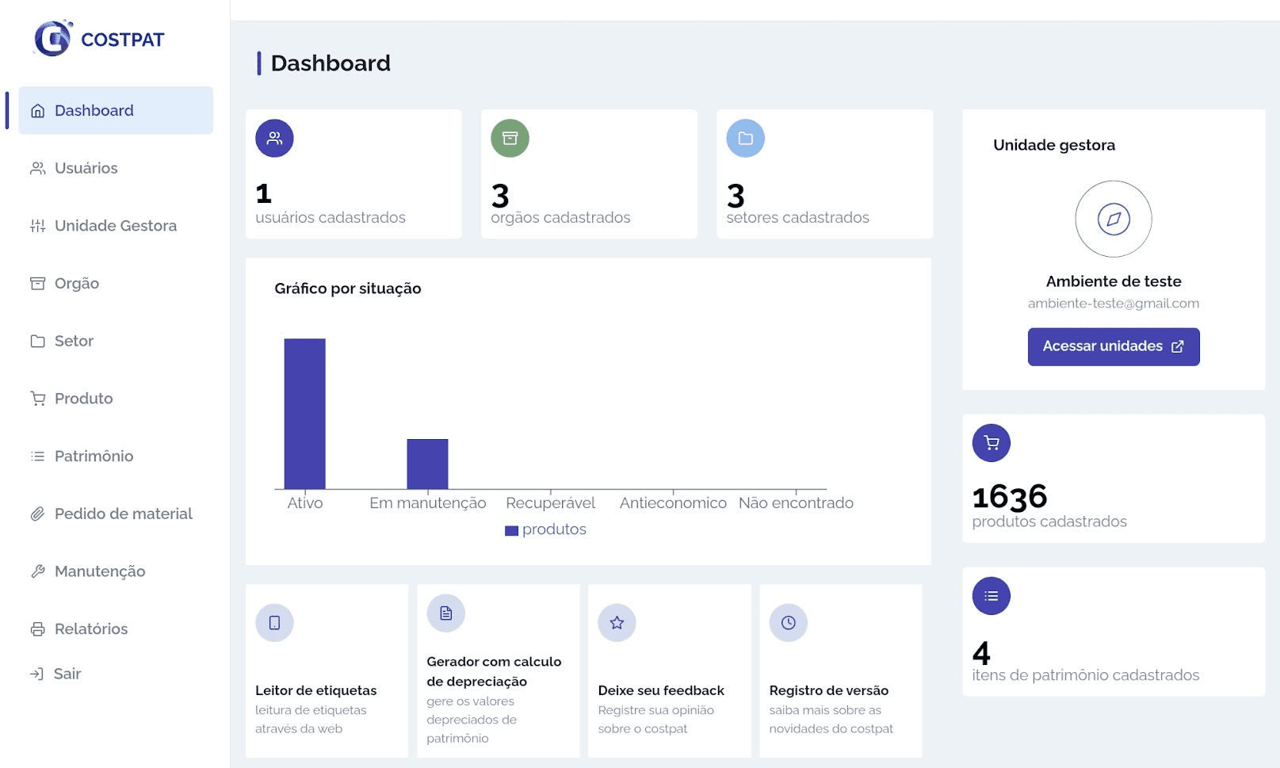This screenshot has height=768, width=1280.
Task: Select Patrimônio from the sidebar
Action: click(x=94, y=457)
